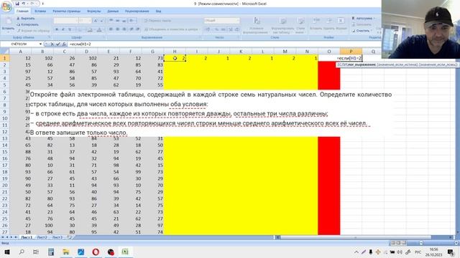Expand Выравнивание group dialog launcher
Viewport: 460px width, 258px height.
tap(200, 37)
